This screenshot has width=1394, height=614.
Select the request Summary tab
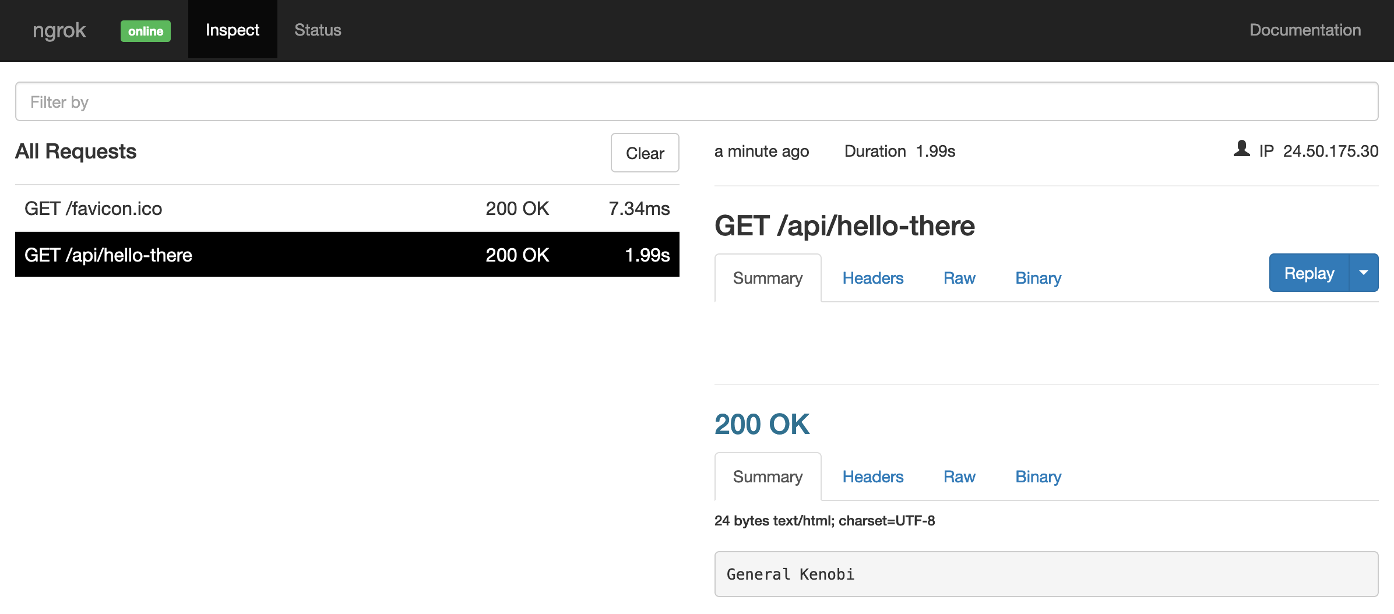point(768,278)
